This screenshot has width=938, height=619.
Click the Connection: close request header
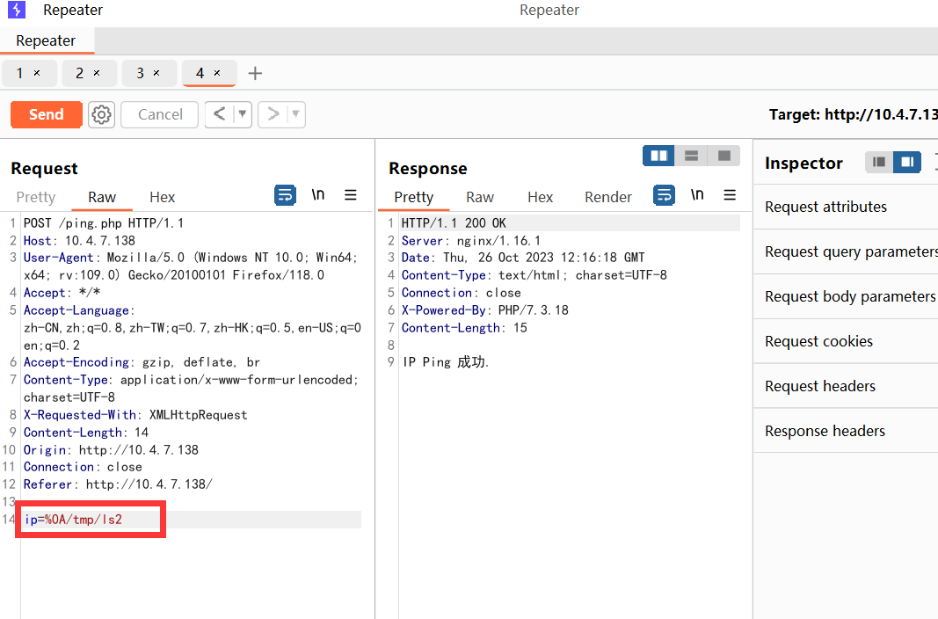[83, 467]
